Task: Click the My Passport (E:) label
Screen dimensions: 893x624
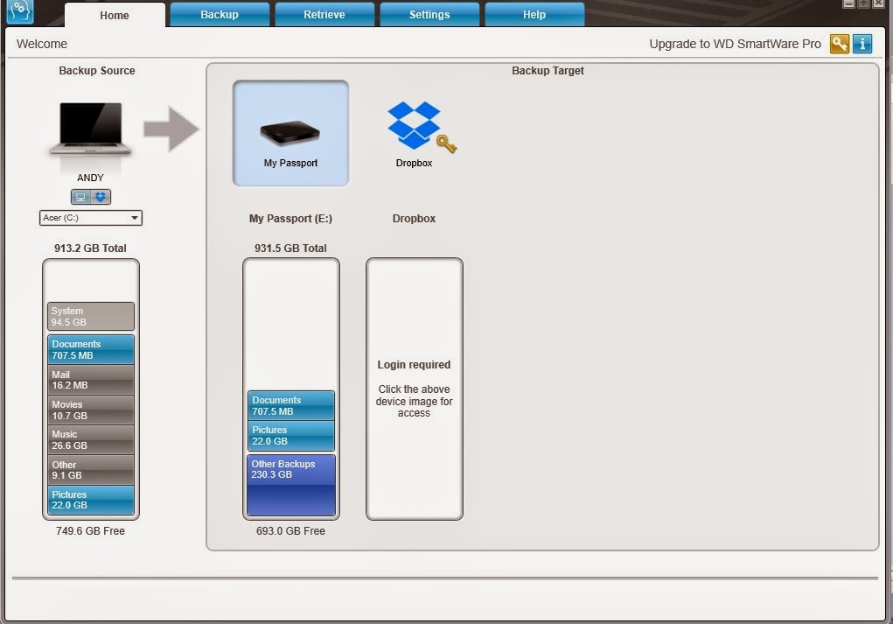Action: (x=290, y=218)
